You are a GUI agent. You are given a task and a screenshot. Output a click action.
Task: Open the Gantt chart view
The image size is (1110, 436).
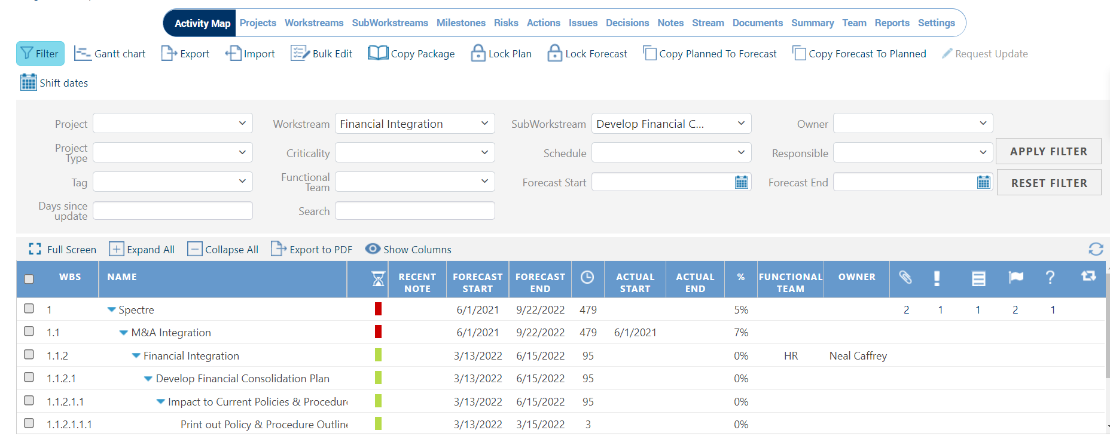pos(109,54)
